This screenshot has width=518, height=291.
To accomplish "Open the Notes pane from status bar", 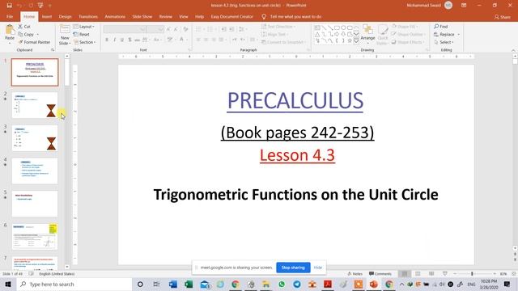I will 355,274.
